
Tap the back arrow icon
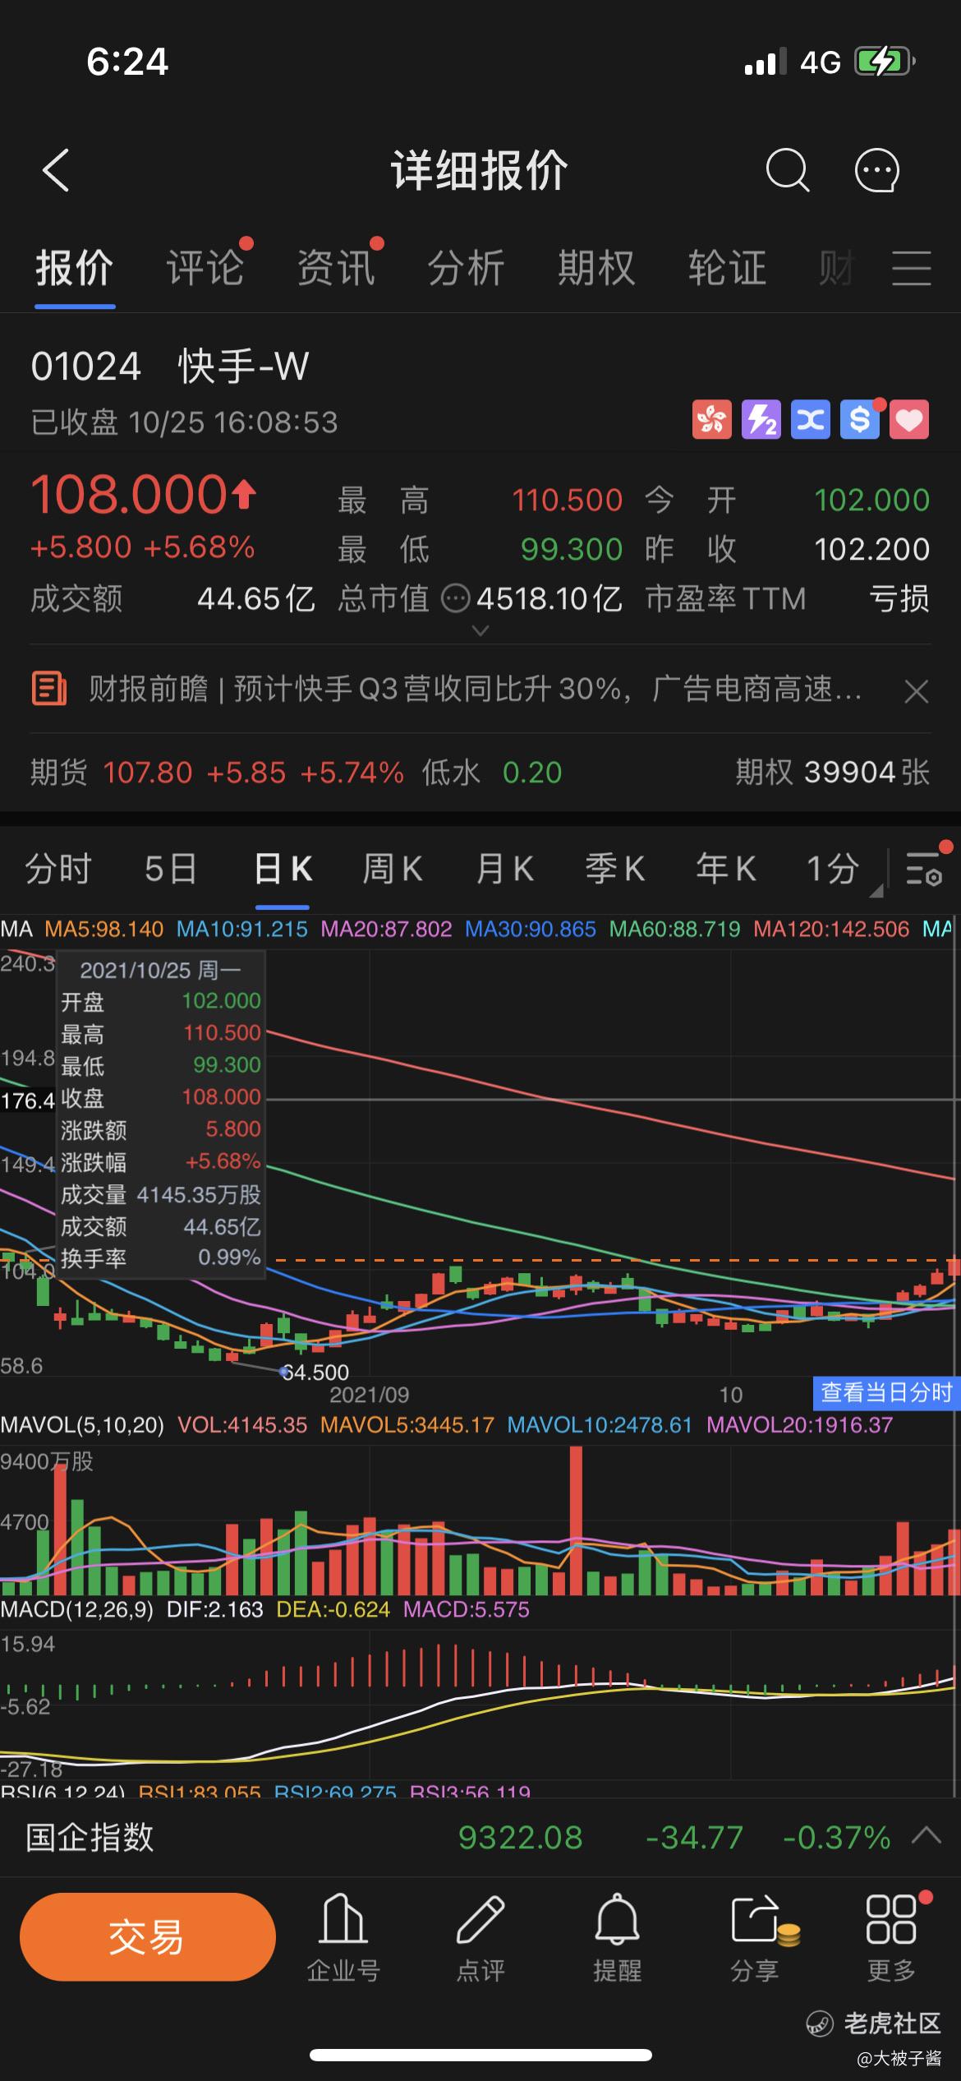[56, 170]
